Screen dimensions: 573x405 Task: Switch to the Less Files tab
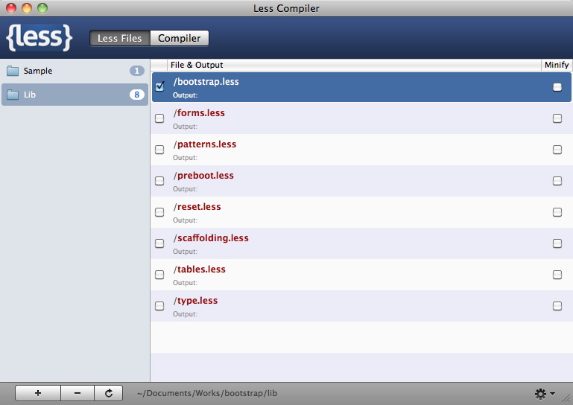point(119,38)
